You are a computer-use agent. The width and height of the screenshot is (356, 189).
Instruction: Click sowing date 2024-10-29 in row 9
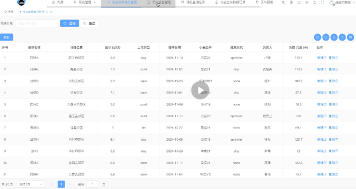(174, 151)
